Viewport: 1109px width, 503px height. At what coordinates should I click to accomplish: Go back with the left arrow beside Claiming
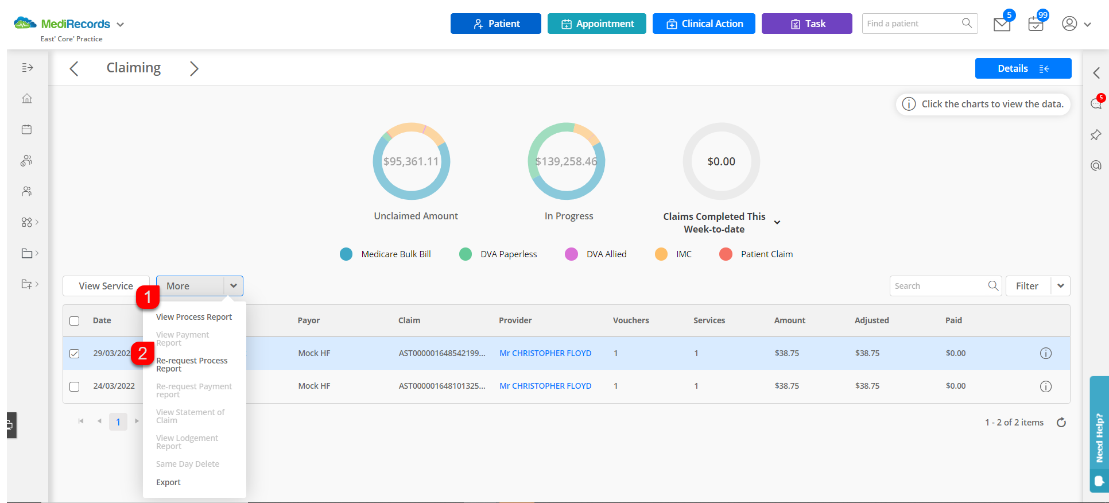[73, 68]
